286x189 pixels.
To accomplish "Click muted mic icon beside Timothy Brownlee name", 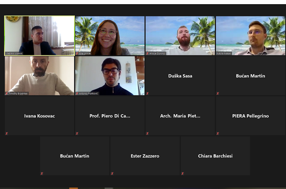I will 7,93.
